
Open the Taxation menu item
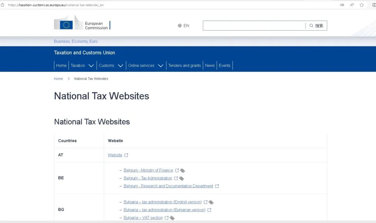[x=78, y=66]
